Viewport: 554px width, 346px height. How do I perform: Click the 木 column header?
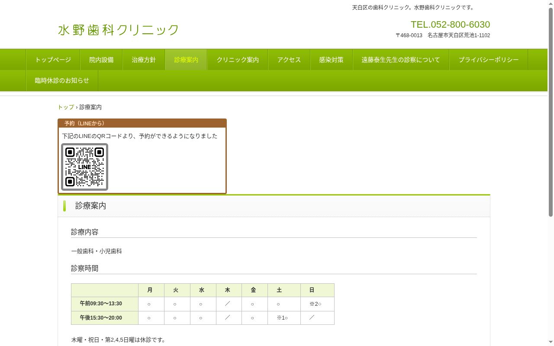[229, 290]
